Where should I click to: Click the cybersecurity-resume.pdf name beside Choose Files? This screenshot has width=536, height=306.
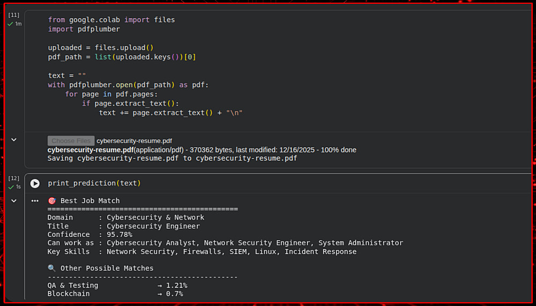pos(134,141)
